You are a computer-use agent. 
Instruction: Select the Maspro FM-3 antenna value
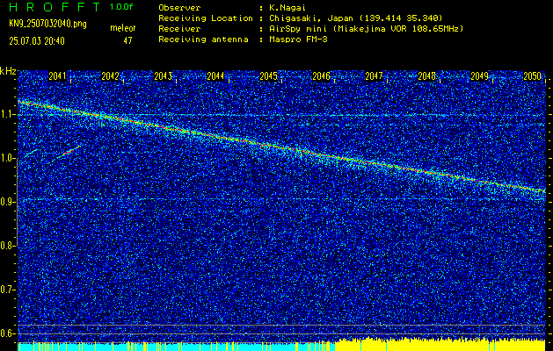298,39
